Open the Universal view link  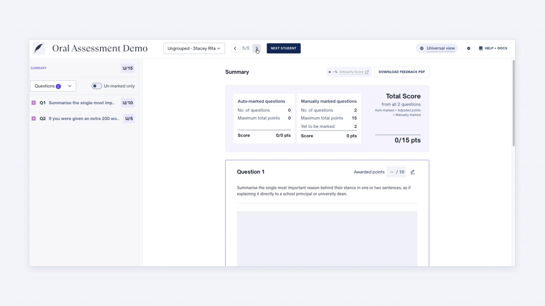coord(440,48)
